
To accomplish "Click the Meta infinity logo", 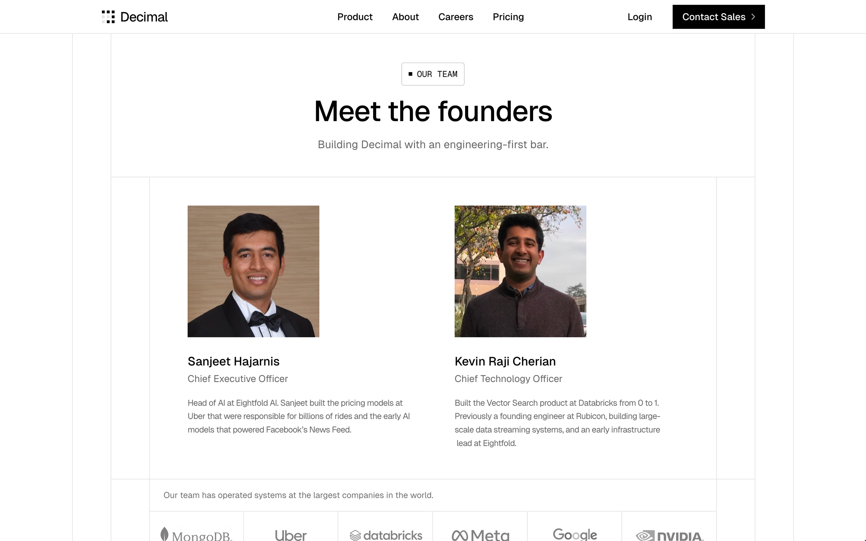I will (460, 535).
